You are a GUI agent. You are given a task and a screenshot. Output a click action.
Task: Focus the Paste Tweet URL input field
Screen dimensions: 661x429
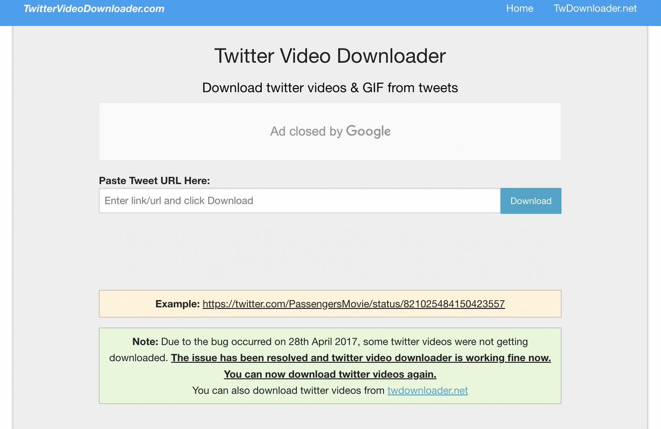coord(300,201)
